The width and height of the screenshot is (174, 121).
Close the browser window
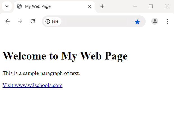(167, 6)
